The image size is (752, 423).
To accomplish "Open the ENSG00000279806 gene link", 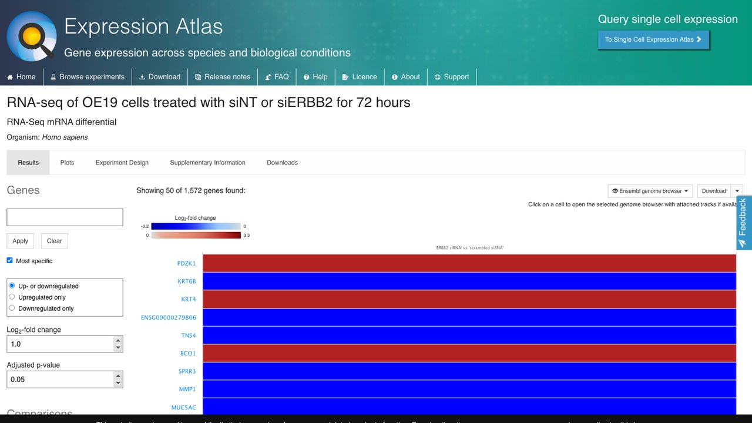I will coord(169,318).
